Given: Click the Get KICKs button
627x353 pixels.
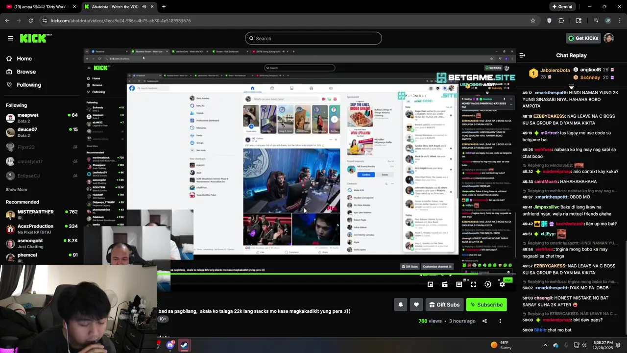Looking at the screenshot, I should pos(583,38).
